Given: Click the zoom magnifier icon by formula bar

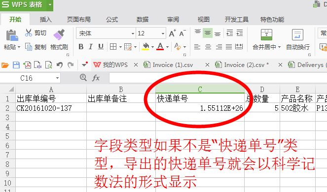Looking at the screenshot, I should point(83,78).
